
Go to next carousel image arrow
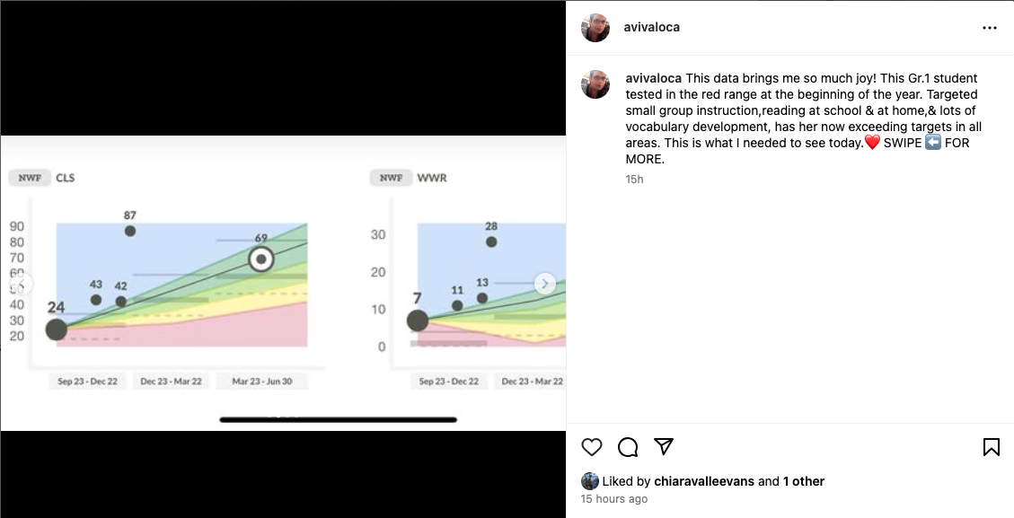tap(544, 284)
